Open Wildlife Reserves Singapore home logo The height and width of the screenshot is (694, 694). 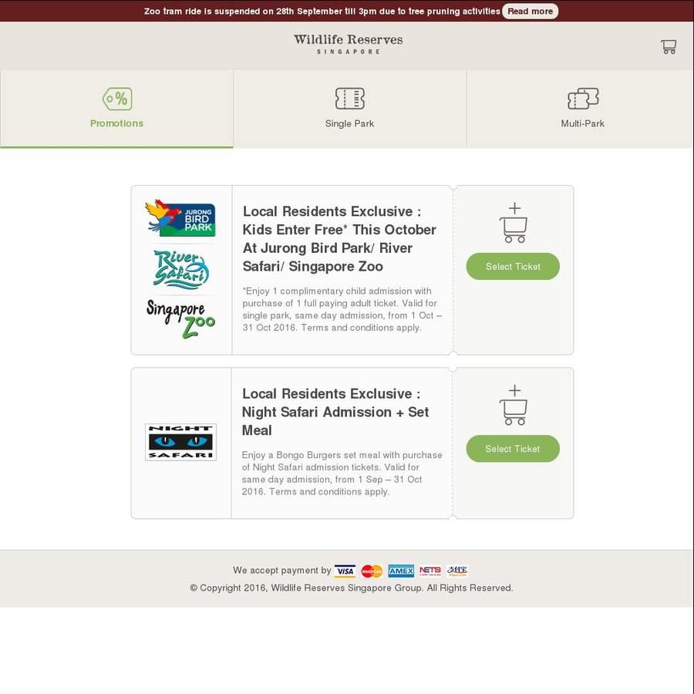tap(349, 44)
